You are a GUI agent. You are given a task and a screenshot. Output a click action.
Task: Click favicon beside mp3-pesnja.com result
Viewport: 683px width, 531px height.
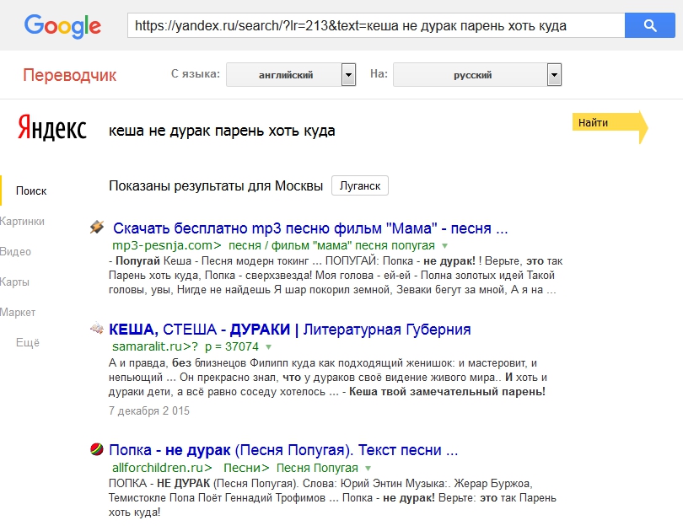pos(97,227)
